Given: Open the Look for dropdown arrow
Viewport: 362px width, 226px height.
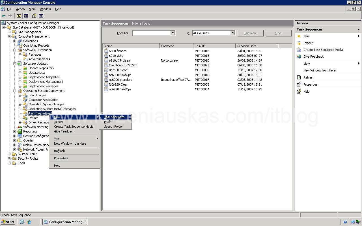Looking at the screenshot, I should pyautogui.click(x=173, y=33).
